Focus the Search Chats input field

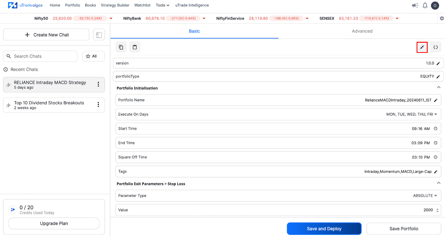pos(40,56)
